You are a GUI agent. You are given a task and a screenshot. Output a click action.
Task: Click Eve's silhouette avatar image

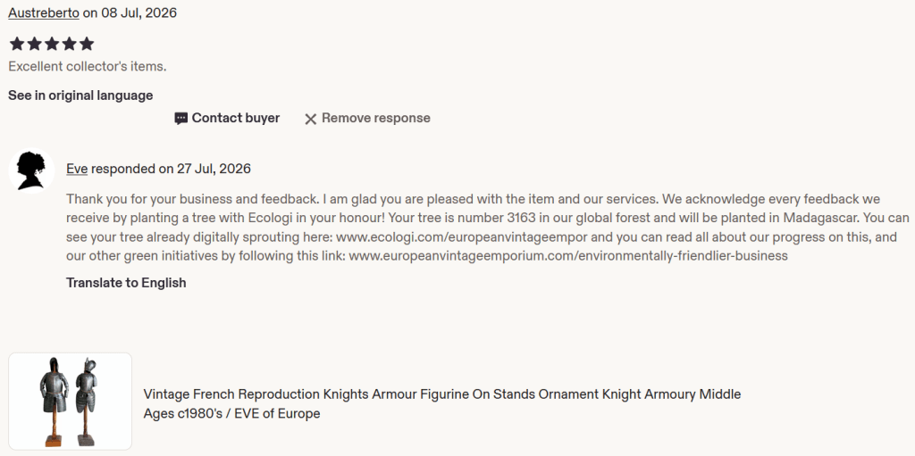31,170
